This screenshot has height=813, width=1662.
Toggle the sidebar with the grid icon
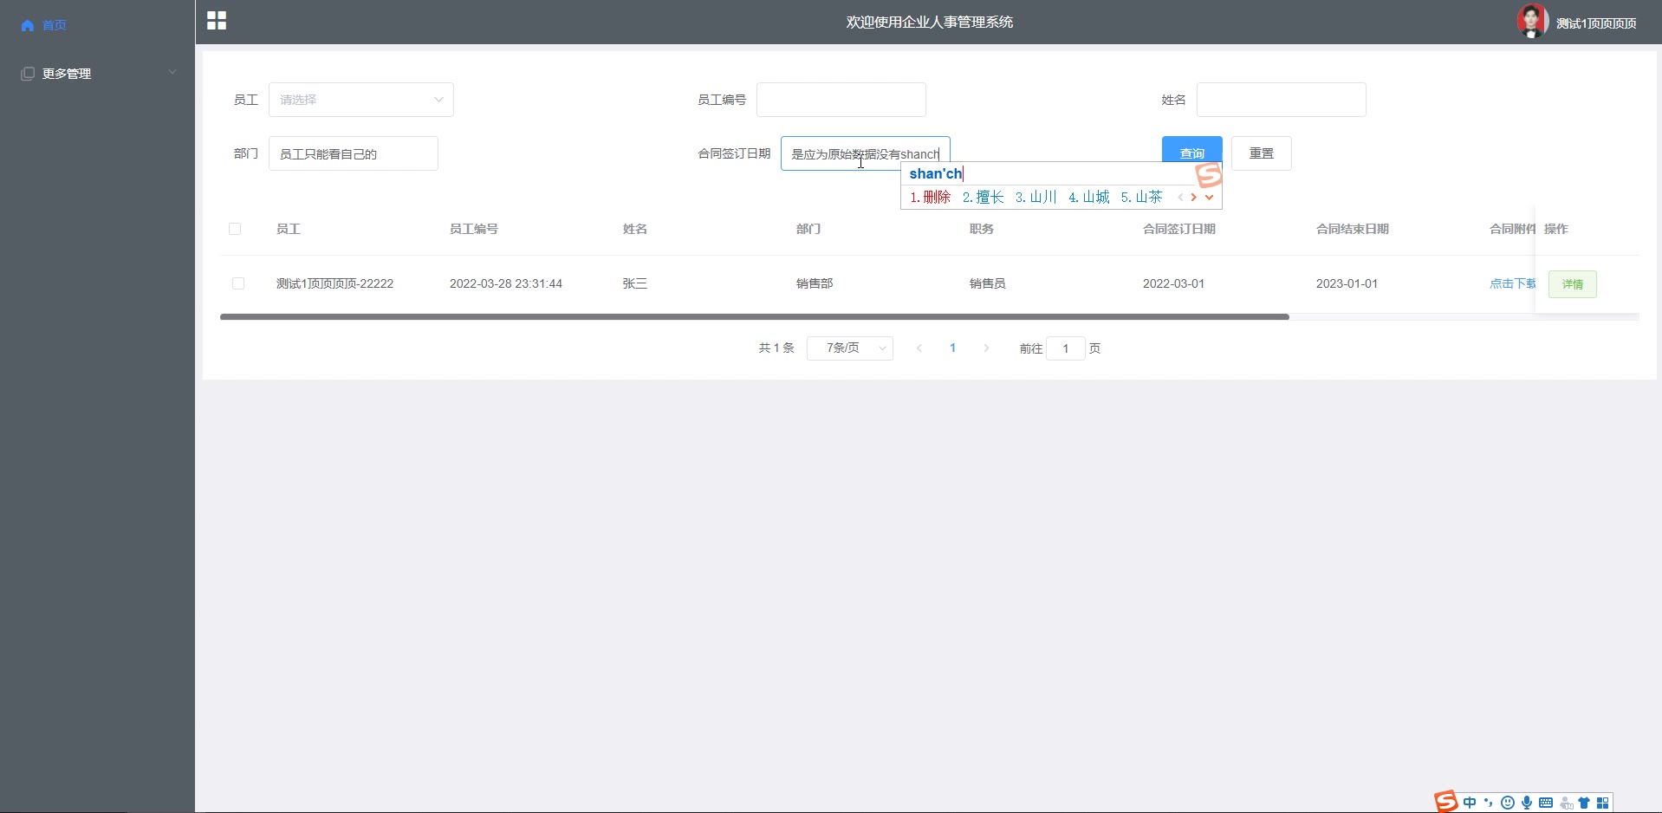(x=217, y=21)
